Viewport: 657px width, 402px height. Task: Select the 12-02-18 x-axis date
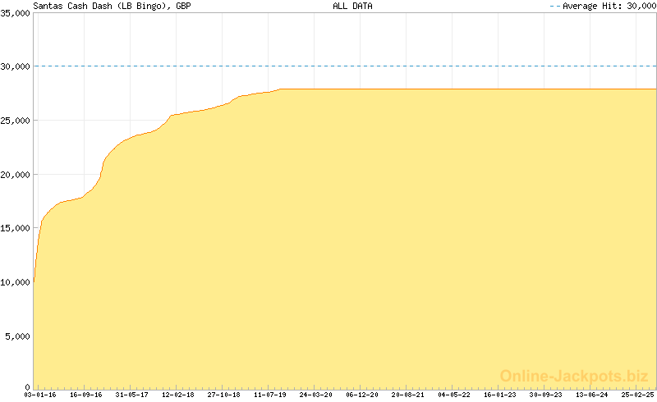click(x=177, y=395)
